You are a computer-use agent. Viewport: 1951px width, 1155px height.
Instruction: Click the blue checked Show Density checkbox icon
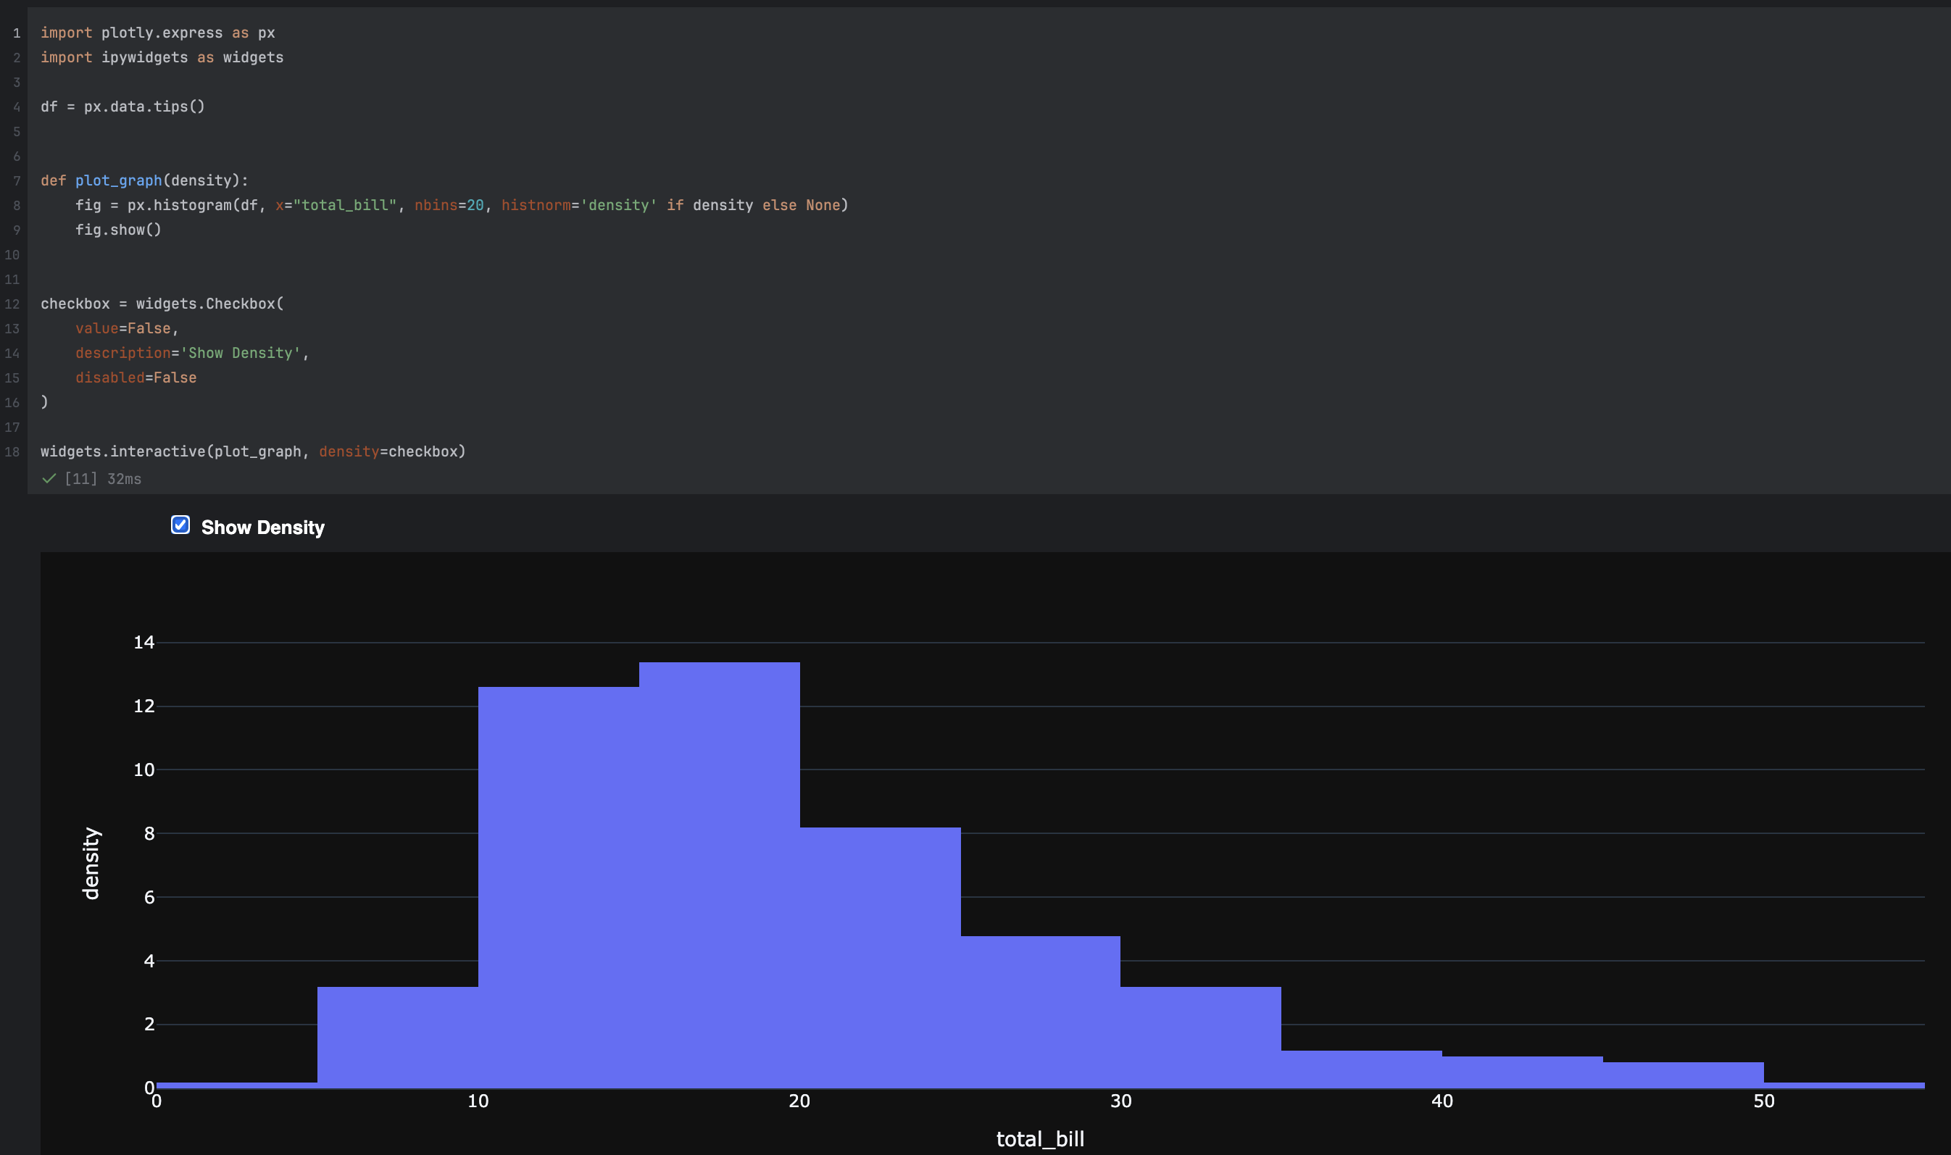(x=180, y=525)
